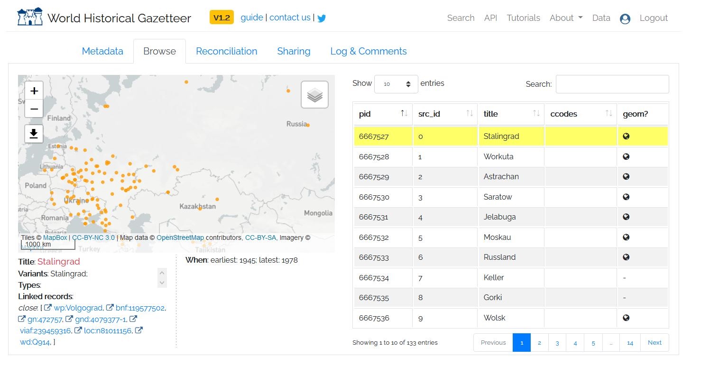Expand the About dropdown menu
This screenshot has width=710, height=375.
(x=566, y=18)
